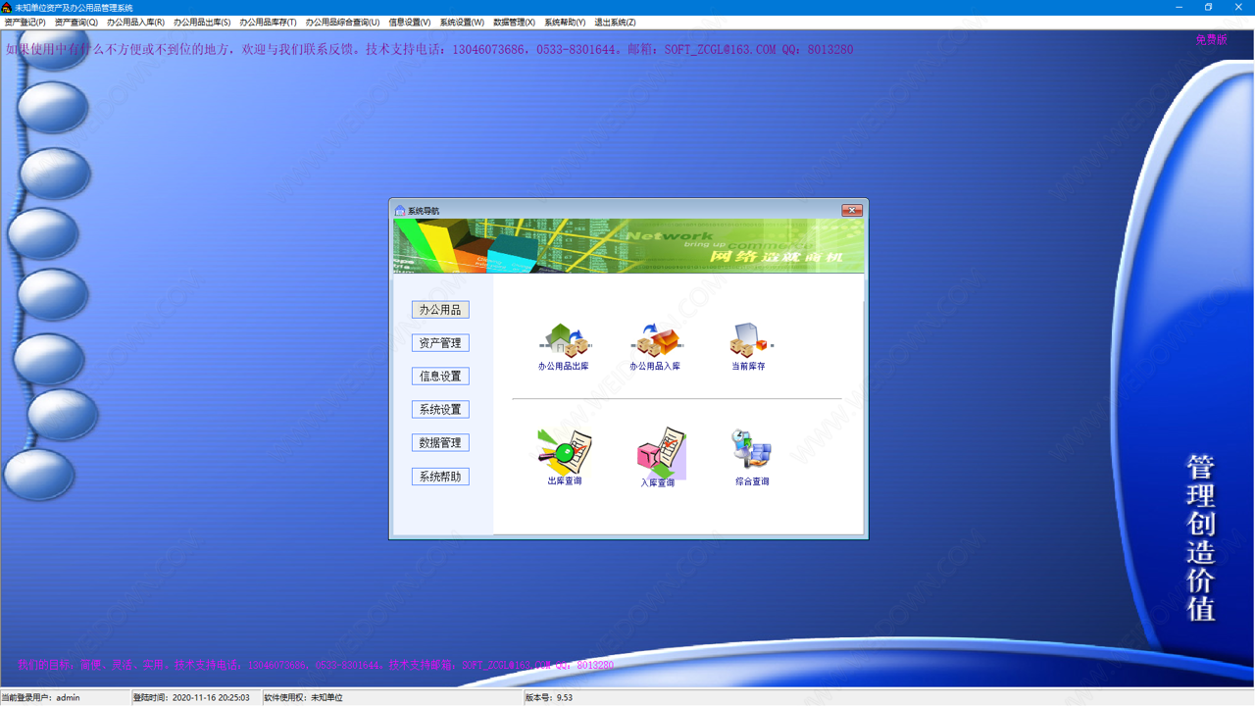Select the 办公用品 button in sidebar
The height and width of the screenshot is (706, 1255).
point(440,310)
